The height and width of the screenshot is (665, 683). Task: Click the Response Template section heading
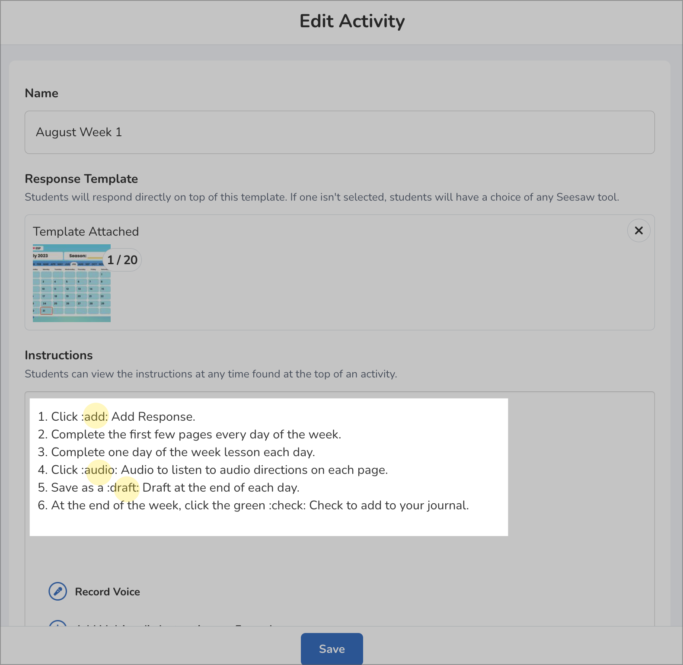click(81, 179)
